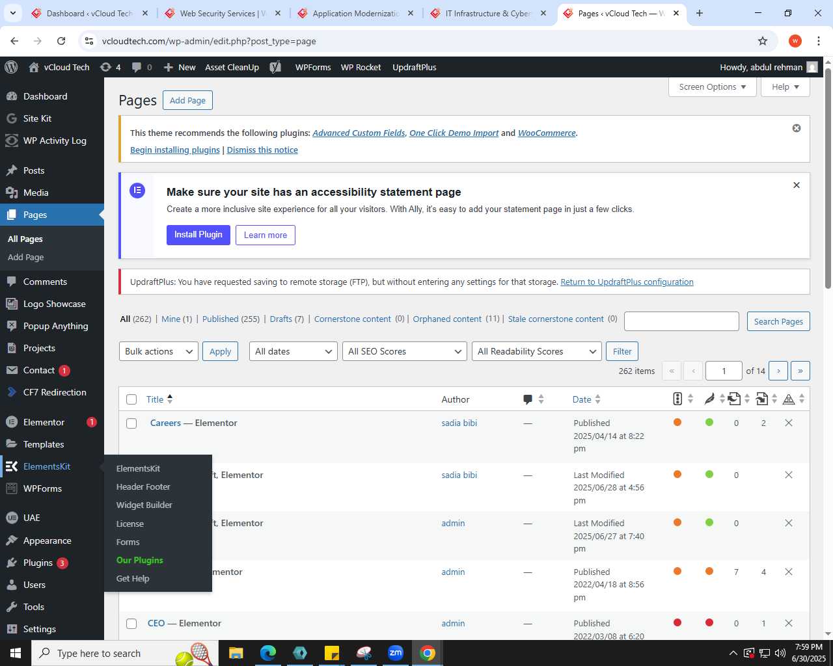Viewport: 833px width, 666px height.
Task: Click the search pages text field
Action: [x=681, y=321]
